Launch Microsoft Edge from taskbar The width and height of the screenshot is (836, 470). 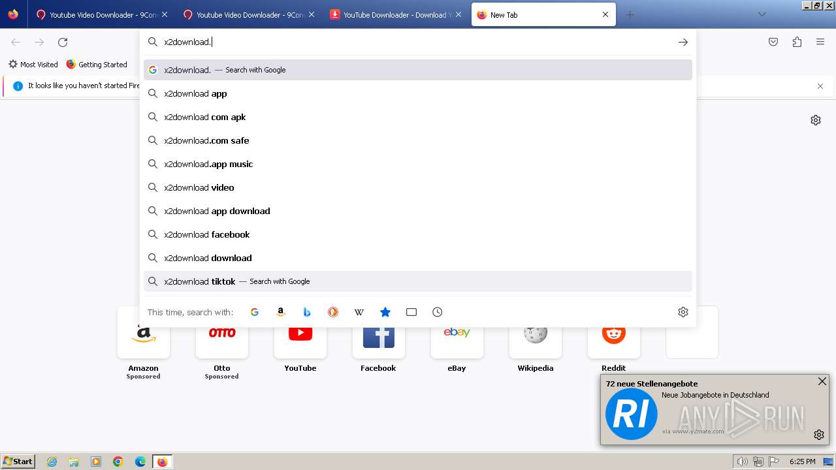140,462
